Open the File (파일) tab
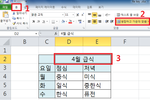 coord(5,7)
